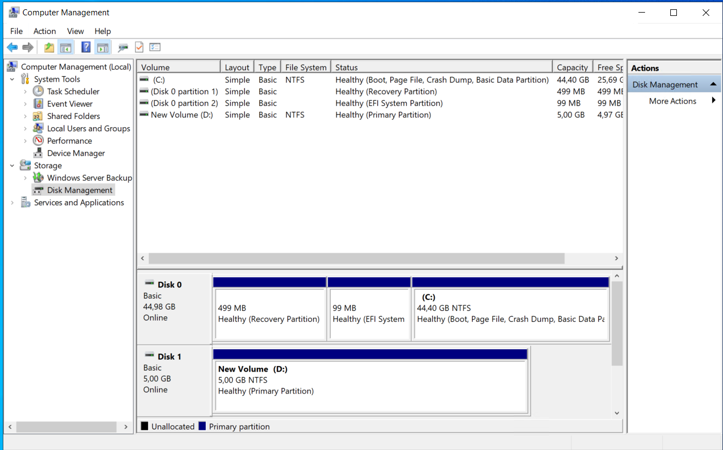Select the Local Users and Groups icon

38,128
